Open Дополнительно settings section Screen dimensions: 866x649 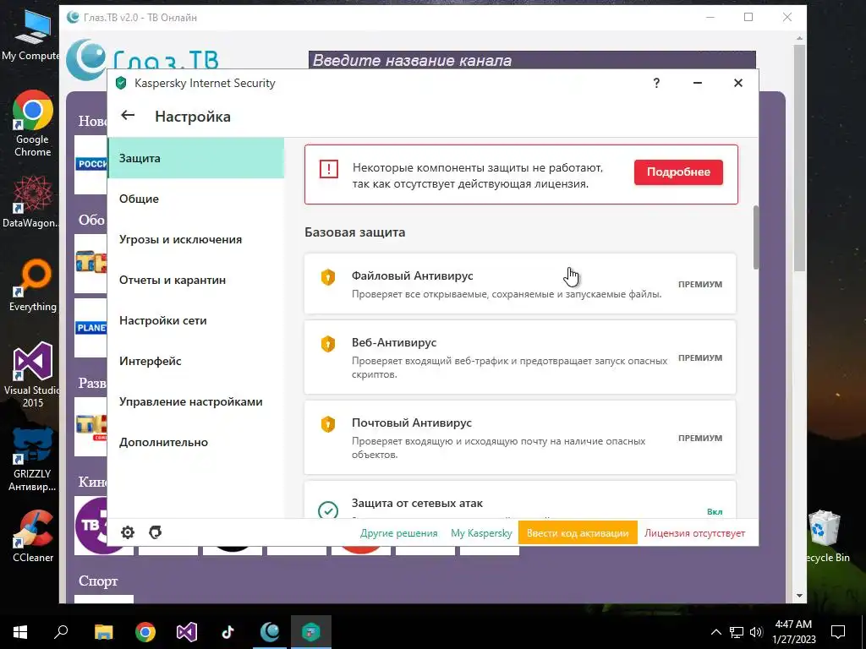pyautogui.click(x=195, y=442)
